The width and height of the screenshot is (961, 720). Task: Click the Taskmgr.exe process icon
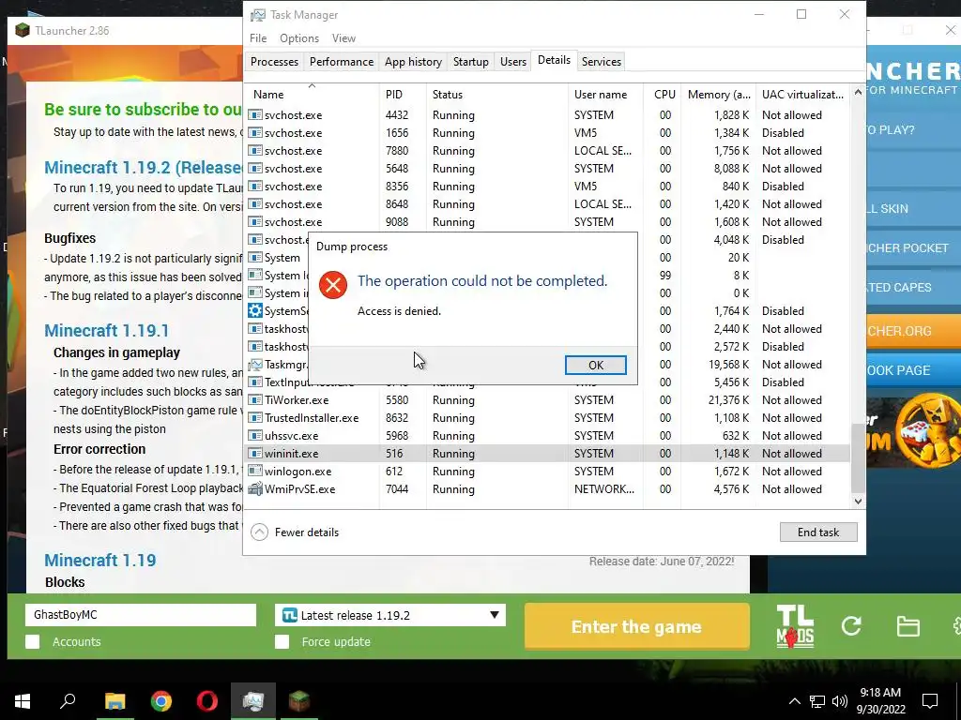[x=255, y=365]
